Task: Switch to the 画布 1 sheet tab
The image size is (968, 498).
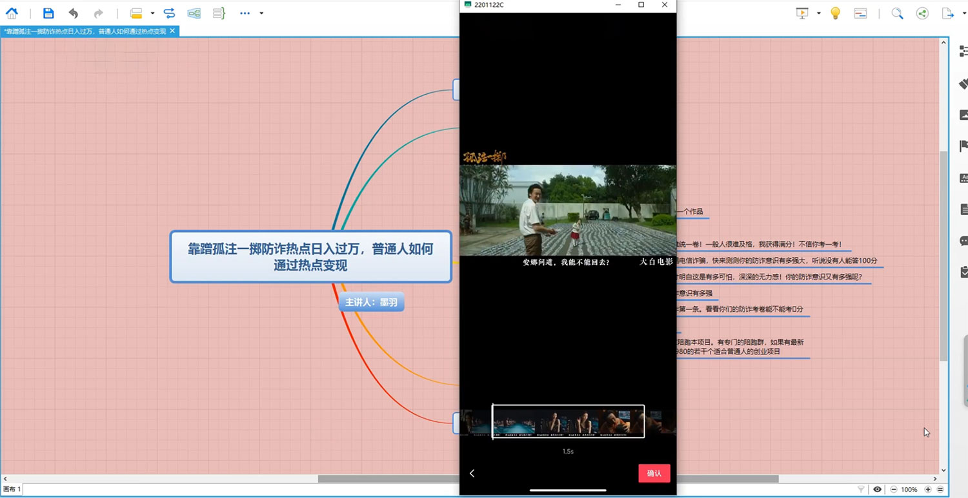Action: click(x=12, y=489)
